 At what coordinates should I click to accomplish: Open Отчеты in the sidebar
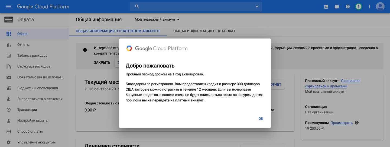(x=23, y=45)
